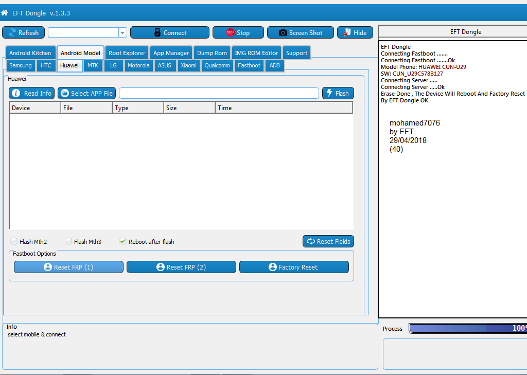The height and width of the screenshot is (375, 527).
Task: Click the Time column header
Action: click(x=284, y=108)
